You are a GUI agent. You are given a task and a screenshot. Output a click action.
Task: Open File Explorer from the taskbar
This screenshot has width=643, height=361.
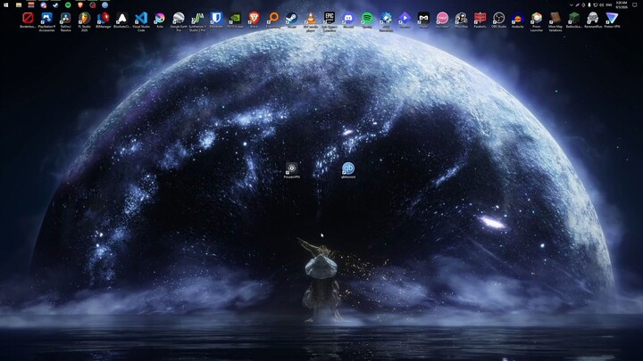19,5
